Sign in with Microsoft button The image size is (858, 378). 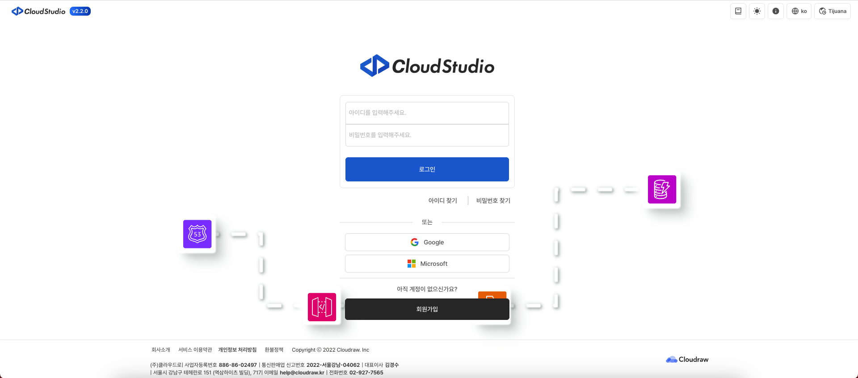coord(427,264)
